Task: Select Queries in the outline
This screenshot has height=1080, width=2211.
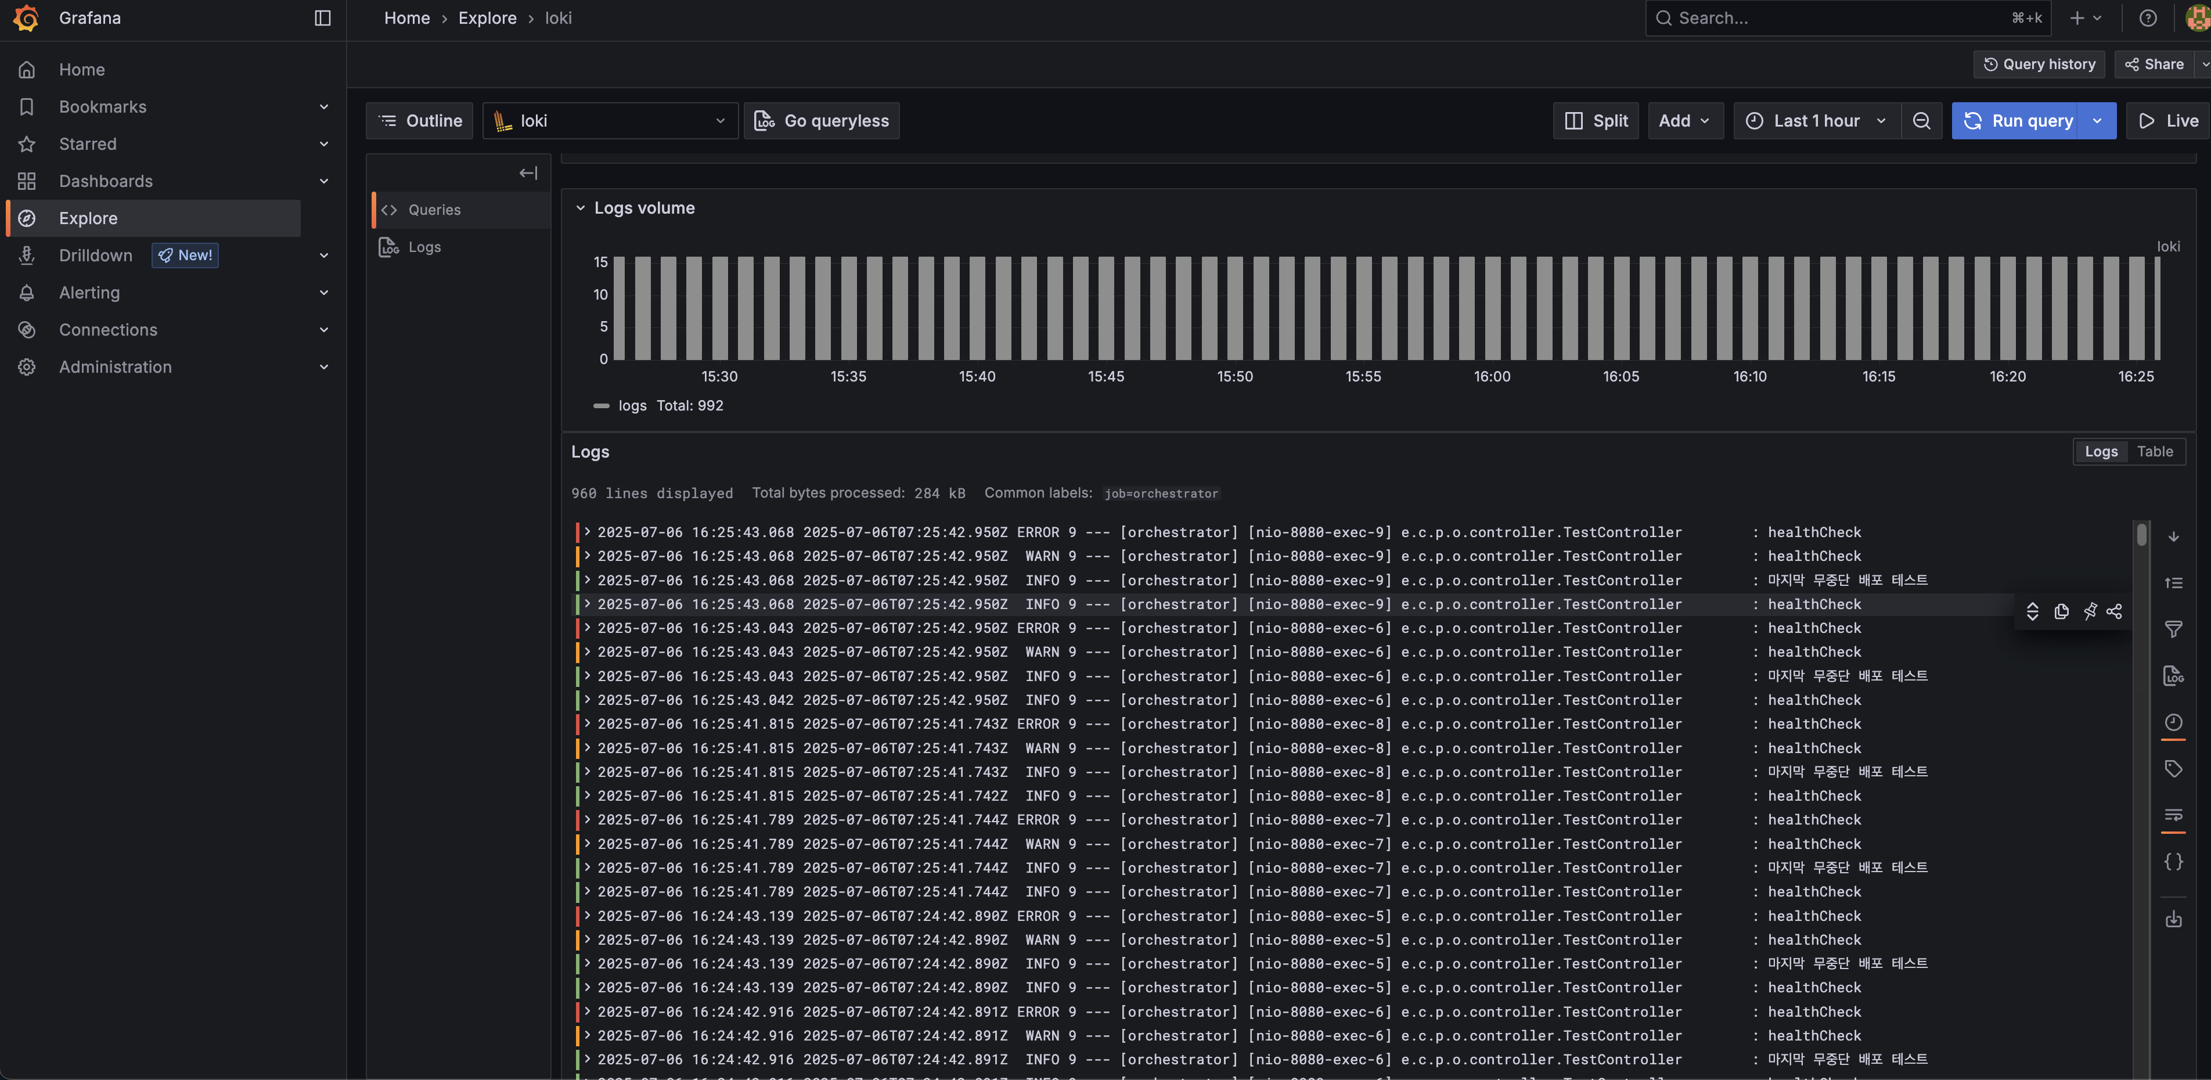Action: [461, 210]
